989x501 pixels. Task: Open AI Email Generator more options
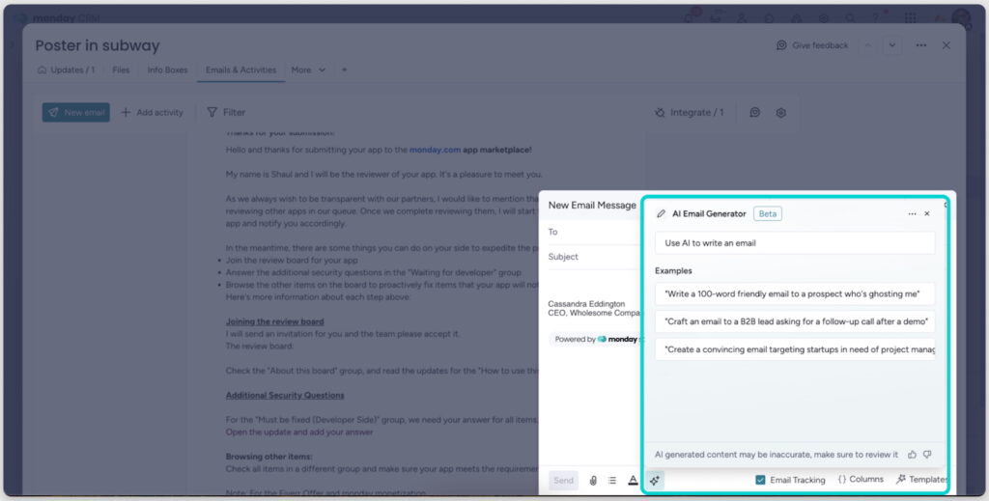click(x=912, y=213)
